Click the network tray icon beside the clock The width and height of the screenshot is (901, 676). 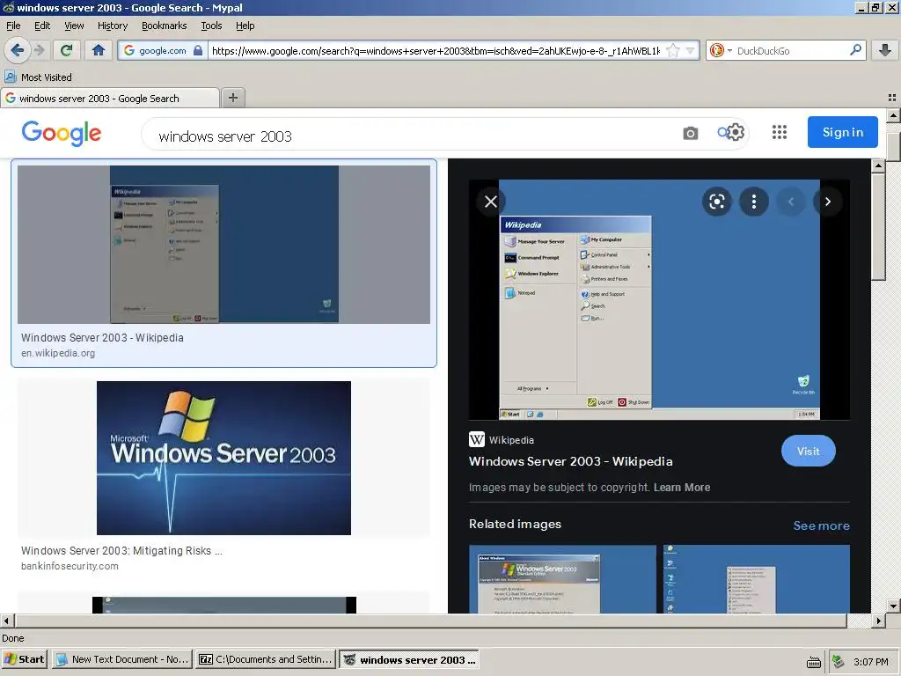tap(839, 662)
